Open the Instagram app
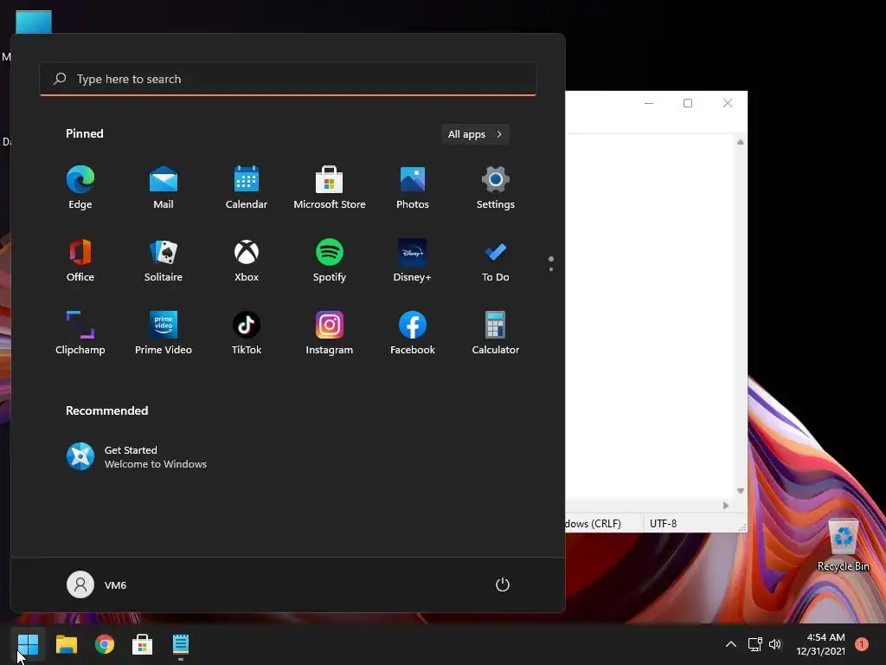The height and width of the screenshot is (665, 886). [x=330, y=333]
